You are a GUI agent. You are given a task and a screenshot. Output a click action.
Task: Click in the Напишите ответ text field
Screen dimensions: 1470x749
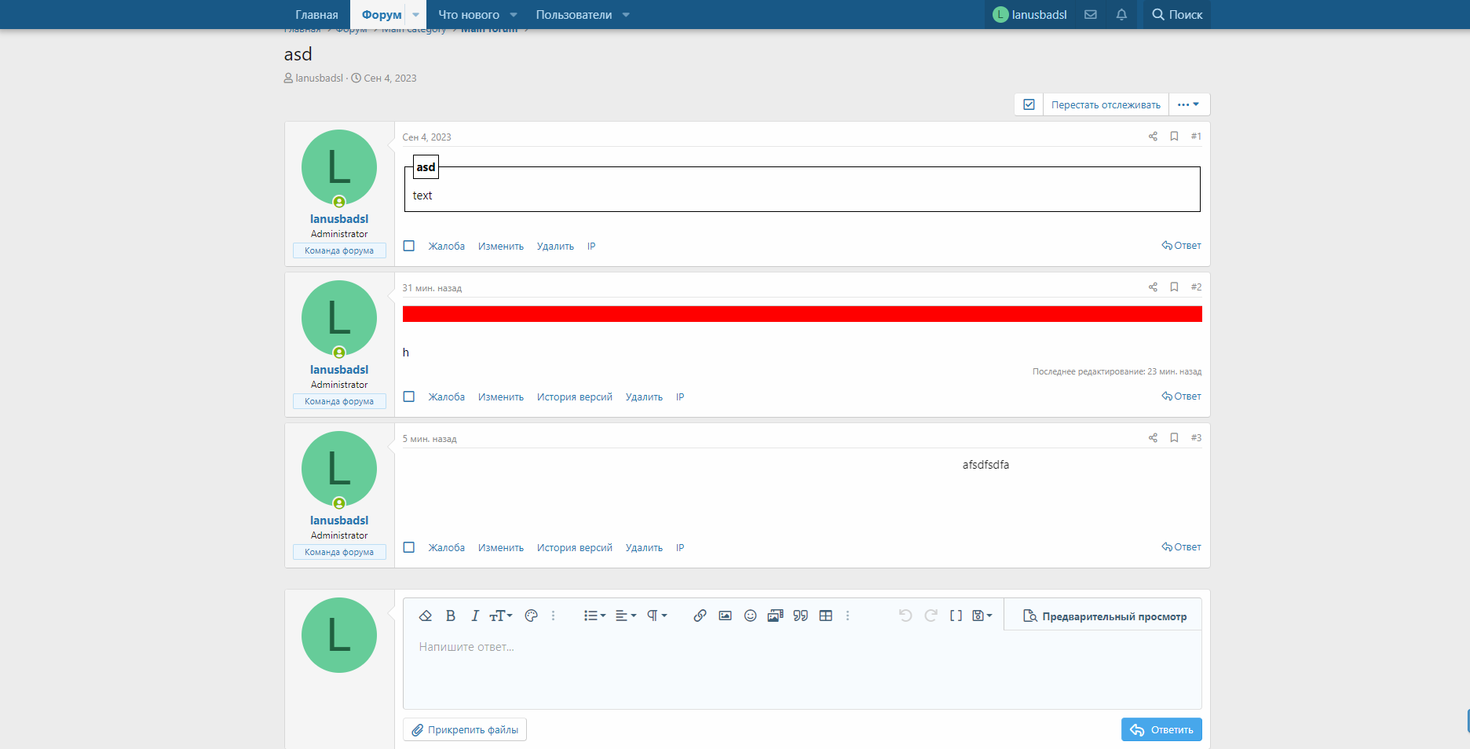[x=801, y=667]
